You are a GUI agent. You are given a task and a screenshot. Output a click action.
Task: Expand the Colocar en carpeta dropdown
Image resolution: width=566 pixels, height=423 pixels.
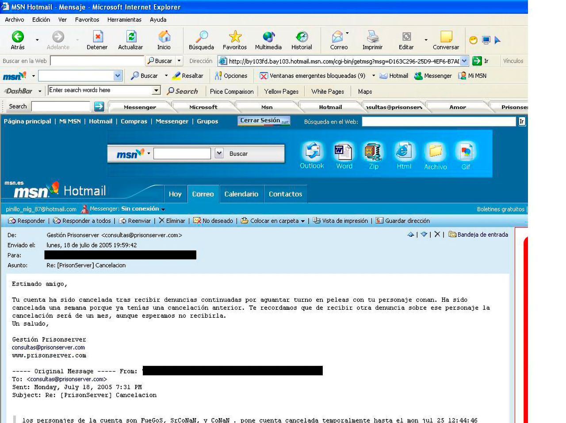(x=303, y=221)
